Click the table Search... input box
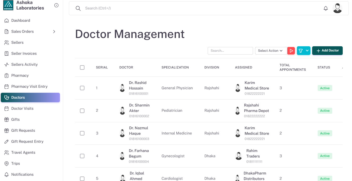This screenshot has height=181, width=352. point(230,51)
